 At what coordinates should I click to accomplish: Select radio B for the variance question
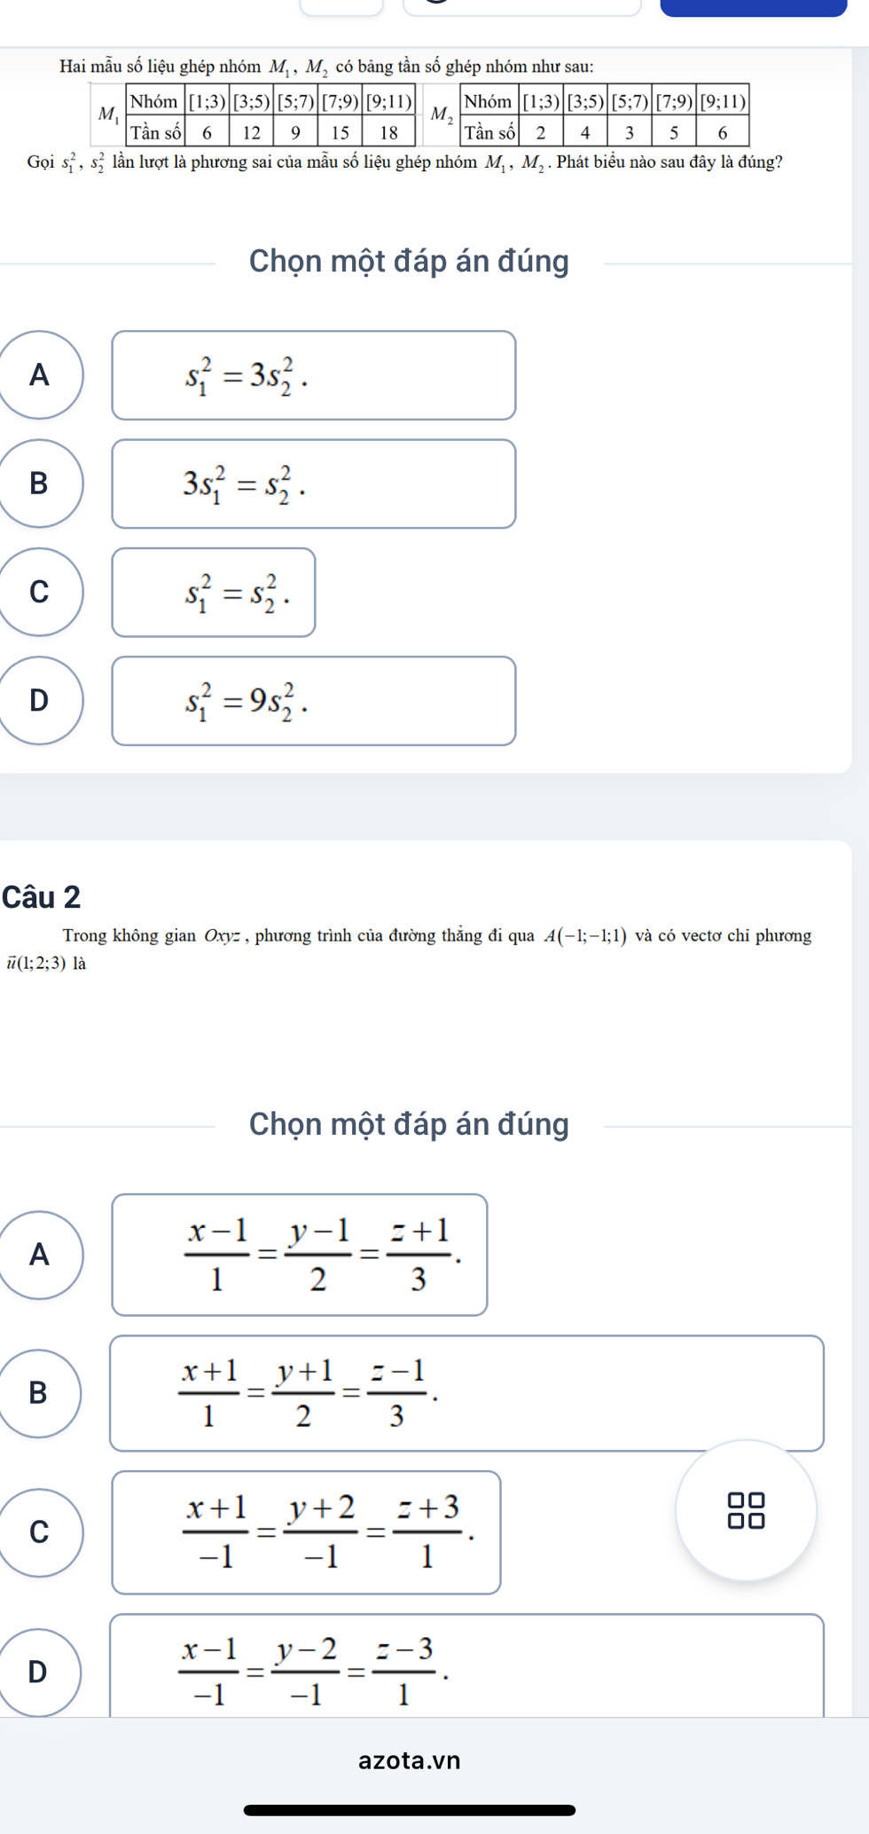tap(40, 484)
